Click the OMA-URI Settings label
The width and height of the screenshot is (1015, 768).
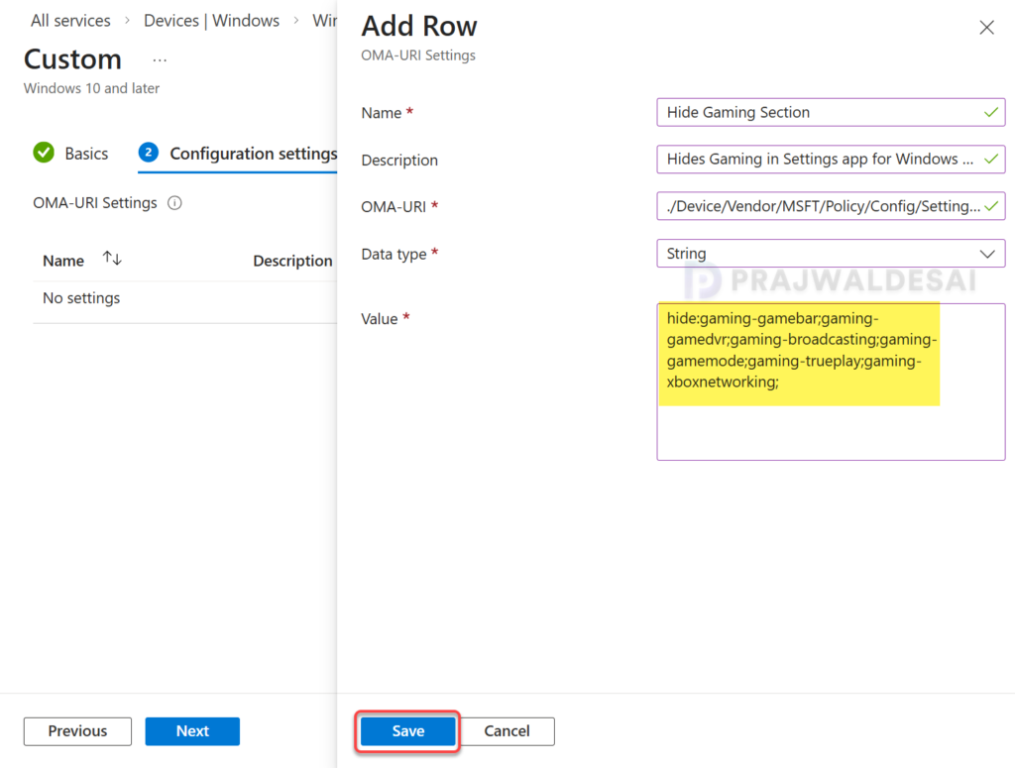tap(95, 203)
